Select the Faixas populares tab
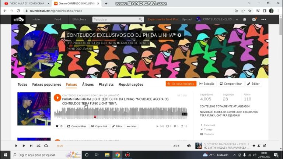This screenshot has height=159, width=283. pyautogui.click(x=47, y=84)
